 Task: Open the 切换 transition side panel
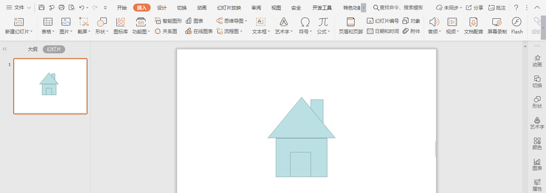[537, 82]
